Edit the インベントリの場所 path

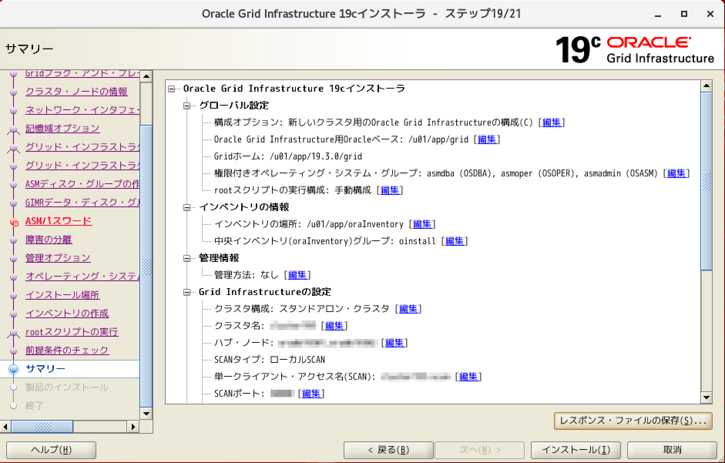click(x=422, y=224)
